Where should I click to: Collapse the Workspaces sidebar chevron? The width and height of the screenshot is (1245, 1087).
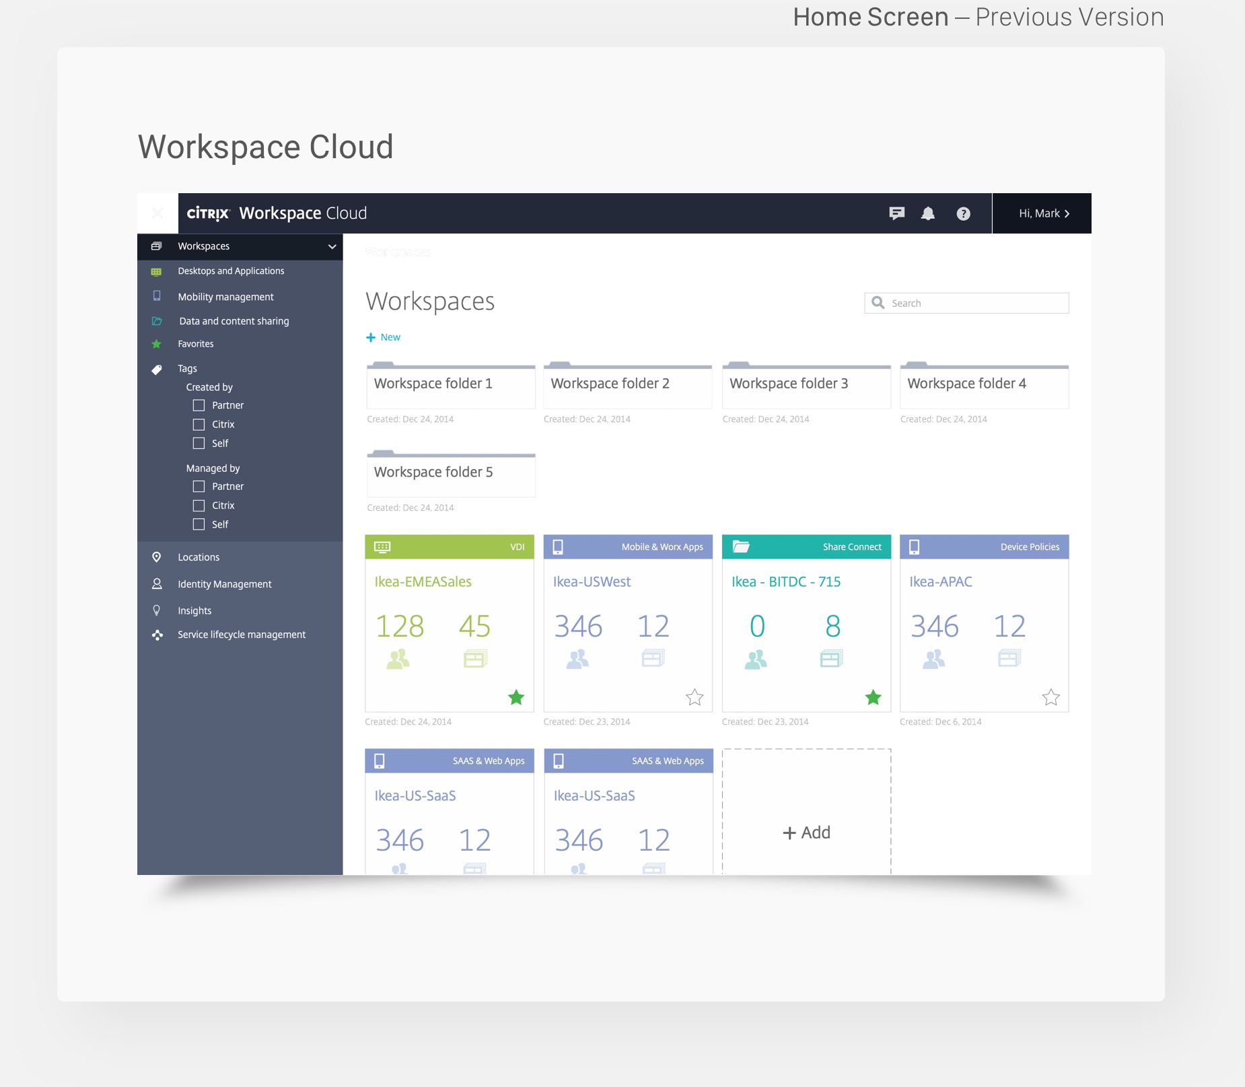coord(332,246)
